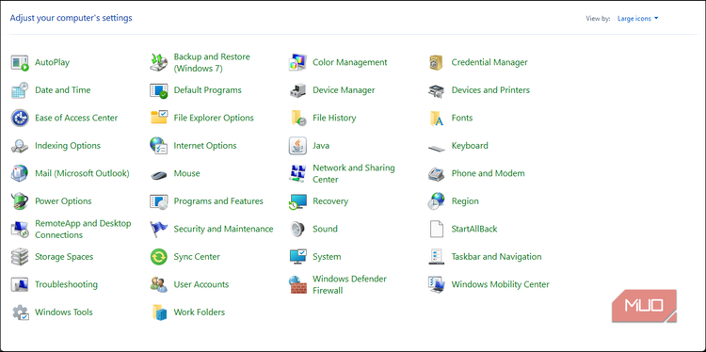Click the Phone and Modem icon

436,174
